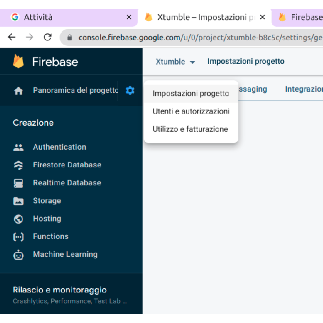Open Authentication via its people icon

18,148
